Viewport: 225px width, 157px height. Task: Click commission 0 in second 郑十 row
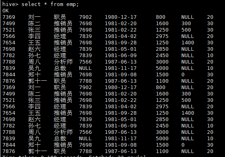183,145
